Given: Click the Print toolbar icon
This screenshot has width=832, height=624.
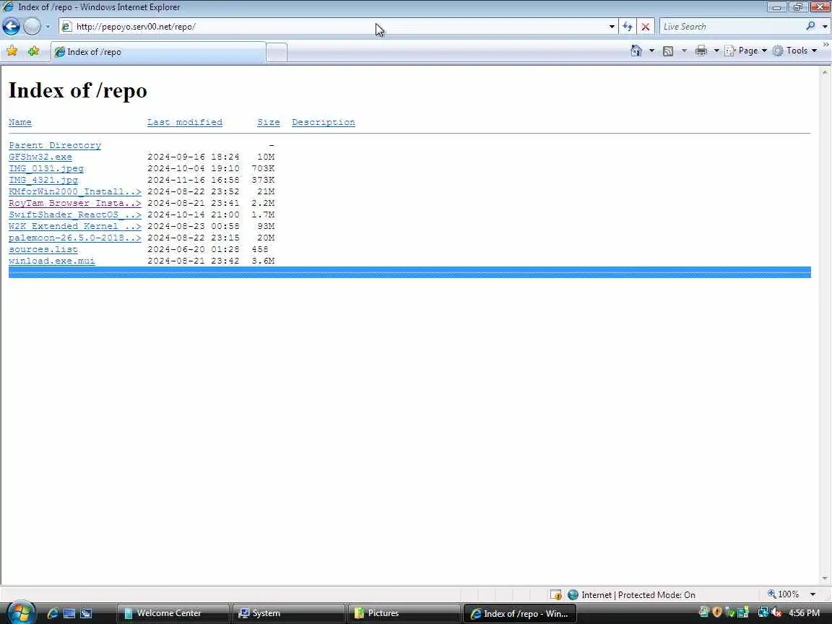Looking at the screenshot, I should [701, 51].
